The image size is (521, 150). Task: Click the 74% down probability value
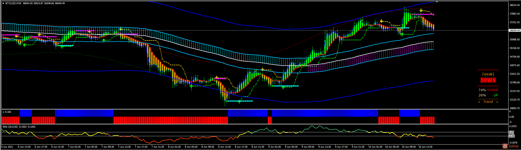tap(482, 90)
